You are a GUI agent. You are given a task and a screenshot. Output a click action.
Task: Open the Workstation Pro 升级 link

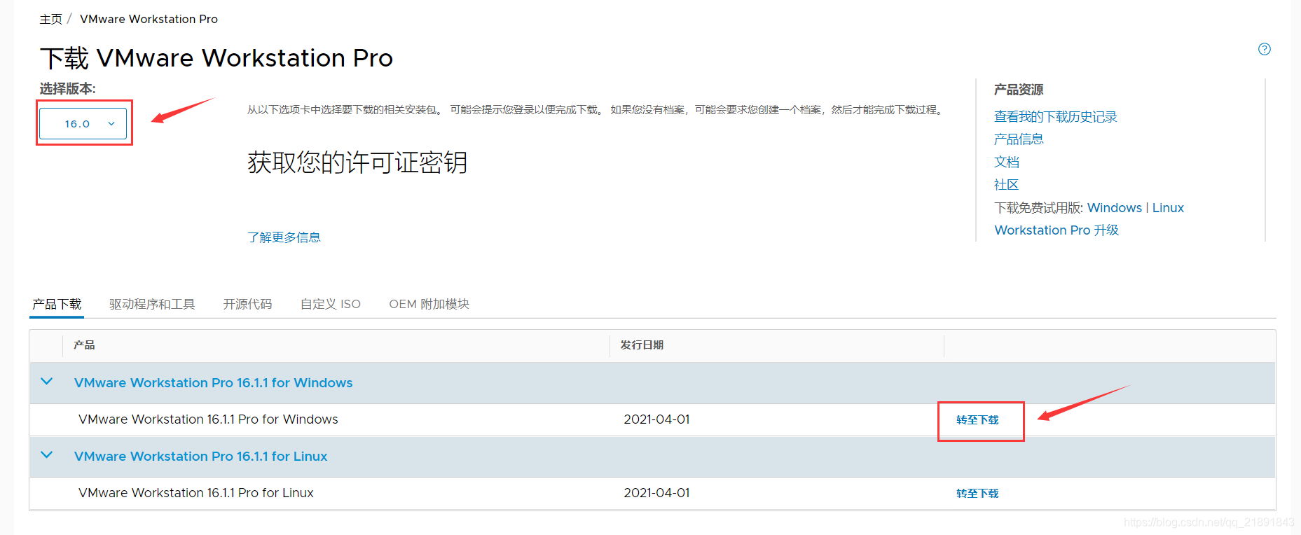1056,230
